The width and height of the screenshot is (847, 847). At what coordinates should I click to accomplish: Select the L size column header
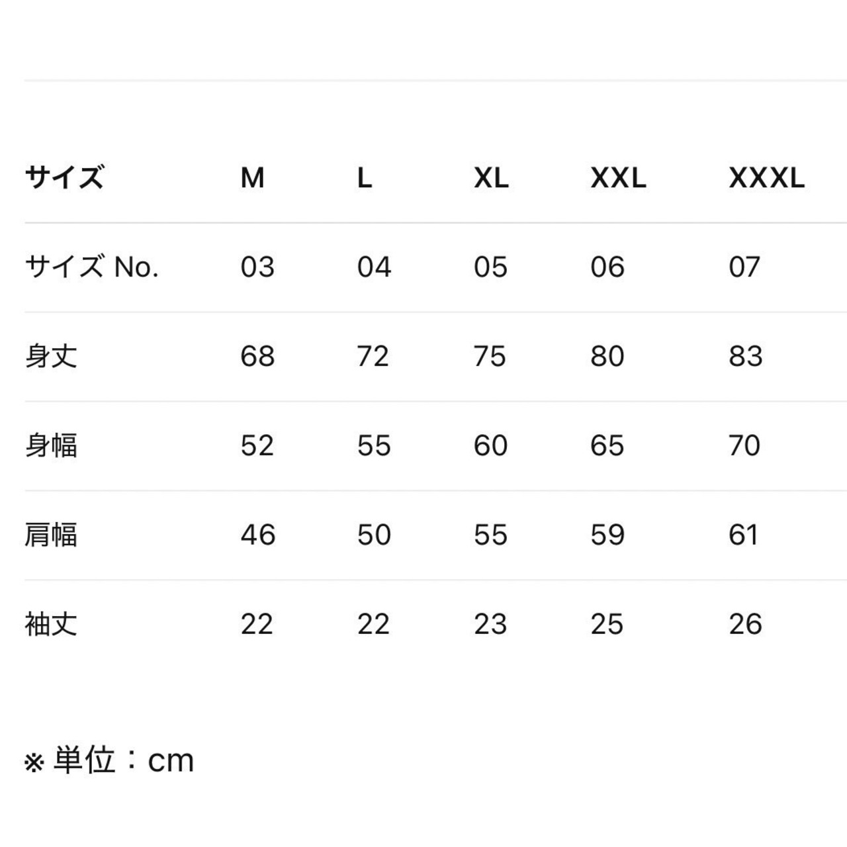[365, 178]
